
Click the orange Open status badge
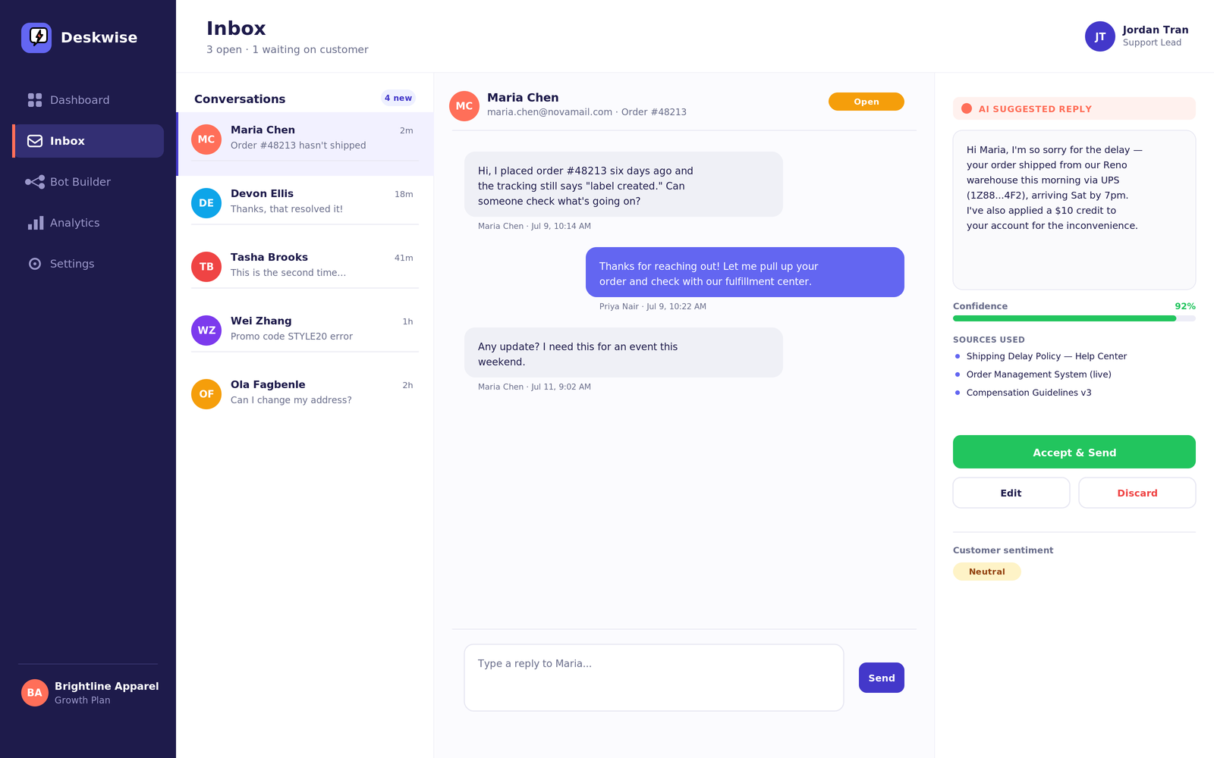click(x=866, y=102)
